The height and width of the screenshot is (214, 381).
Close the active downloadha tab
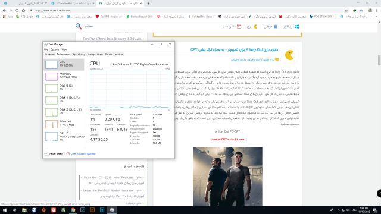pos(140,4)
